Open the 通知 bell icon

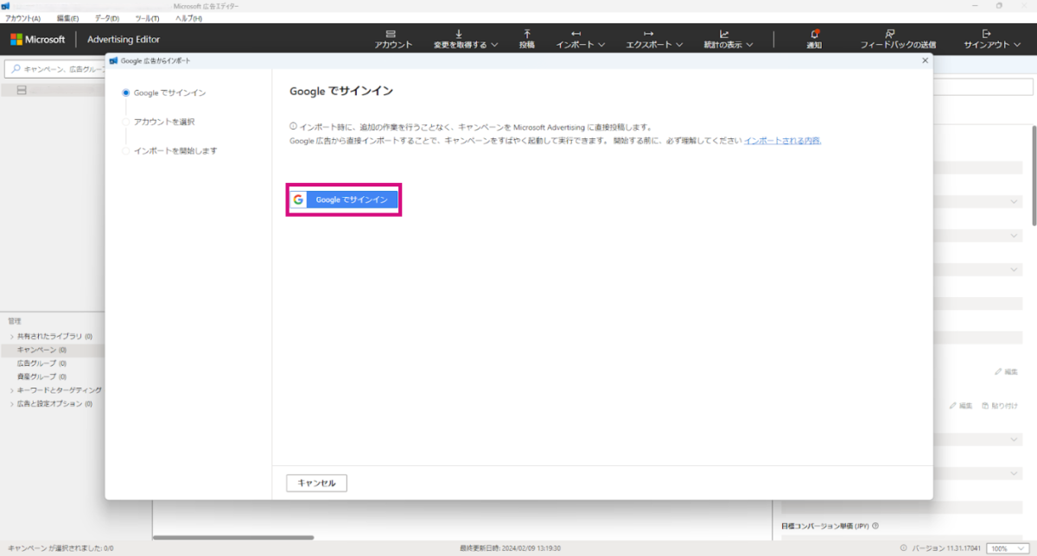click(814, 34)
